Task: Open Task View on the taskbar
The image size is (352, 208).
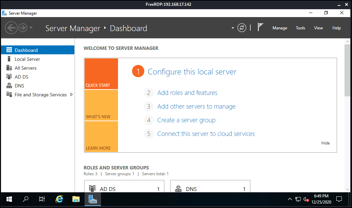Action: point(42,199)
